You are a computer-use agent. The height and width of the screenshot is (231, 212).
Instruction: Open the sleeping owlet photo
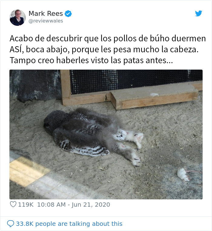tap(106, 134)
